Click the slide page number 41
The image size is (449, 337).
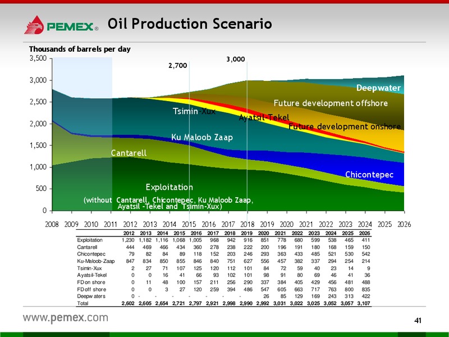(x=418, y=320)
